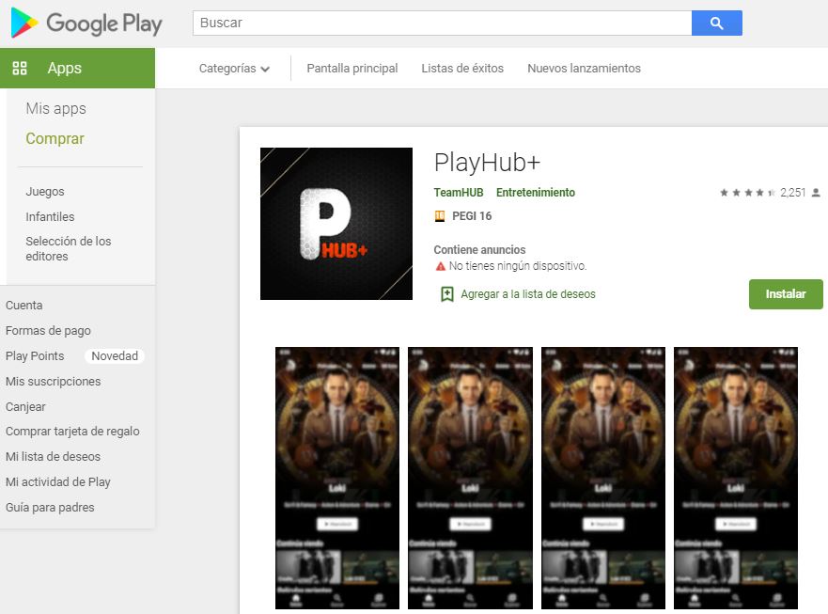Click the PEGI 16 rating badge
Image resolution: width=828 pixels, height=614 pixels.
[439, 216]
